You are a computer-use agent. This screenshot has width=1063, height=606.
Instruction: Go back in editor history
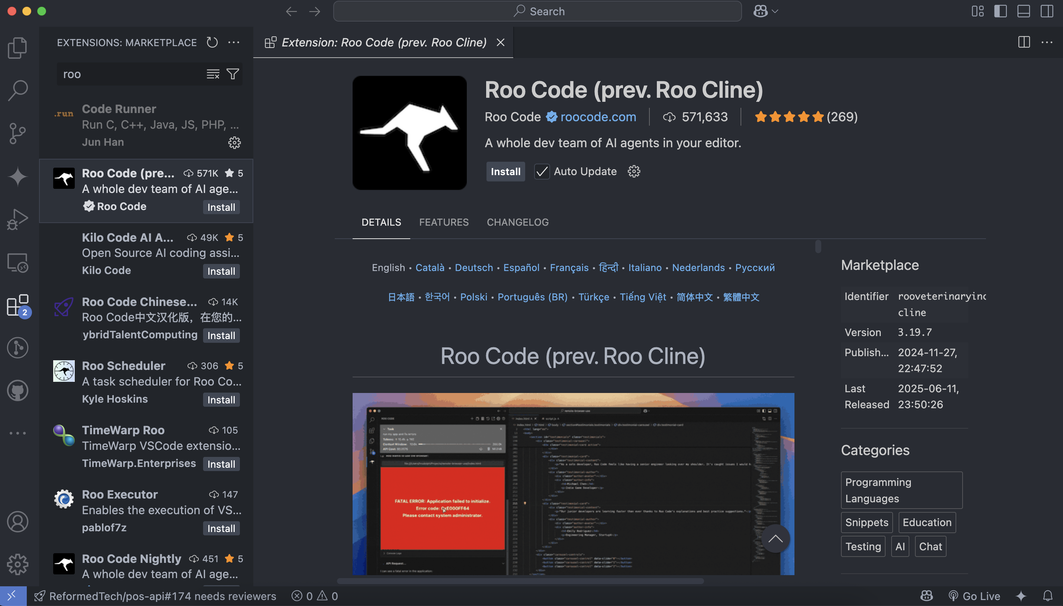pos(292,11)
